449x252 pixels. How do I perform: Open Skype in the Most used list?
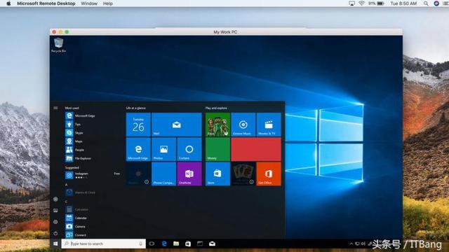(74, 132)
